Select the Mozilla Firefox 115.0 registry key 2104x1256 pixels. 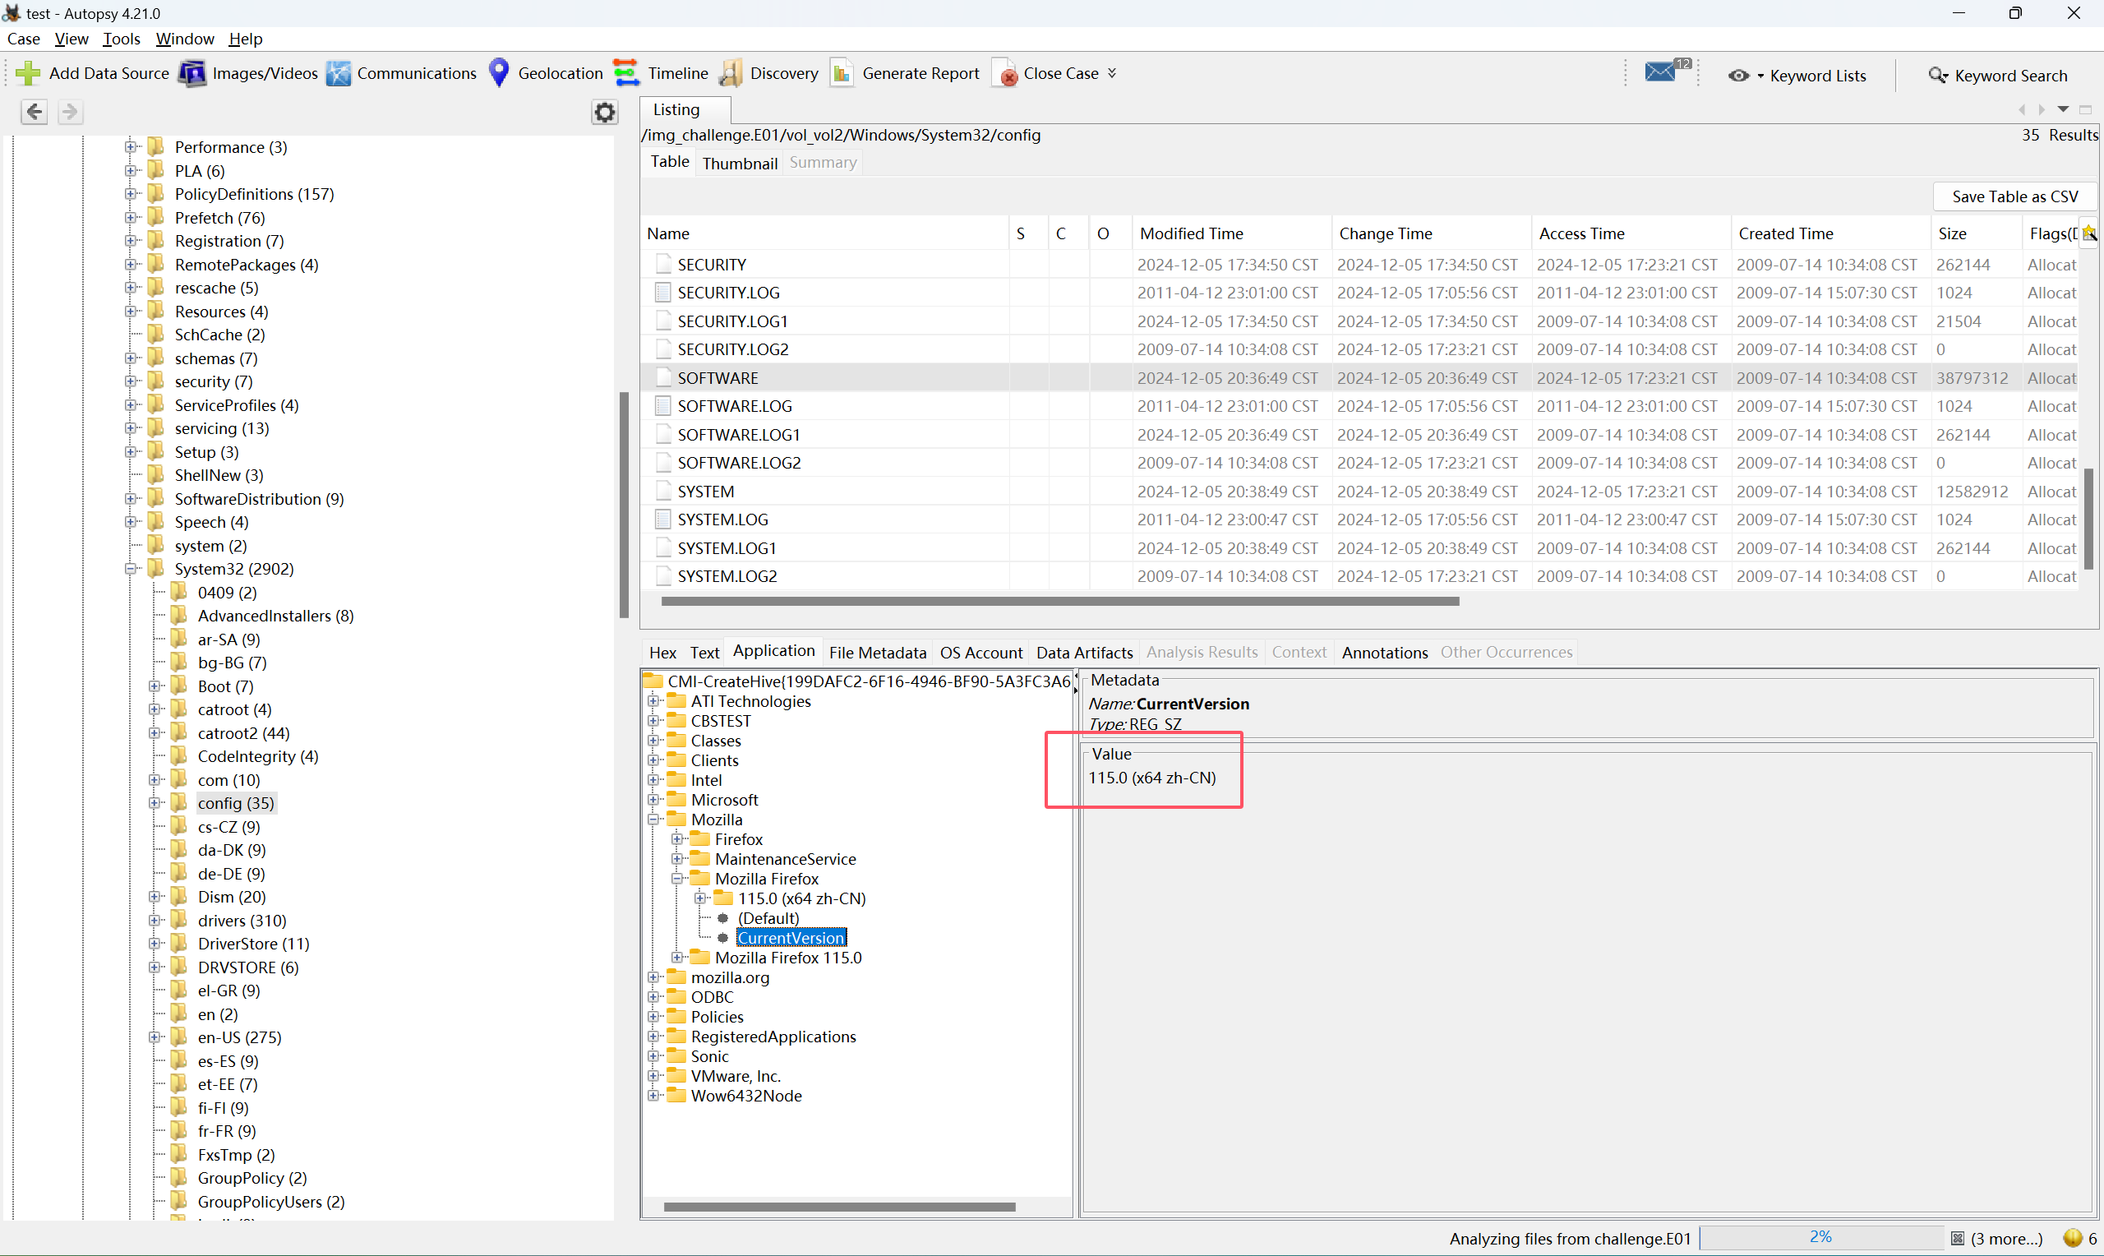[787, 958]
